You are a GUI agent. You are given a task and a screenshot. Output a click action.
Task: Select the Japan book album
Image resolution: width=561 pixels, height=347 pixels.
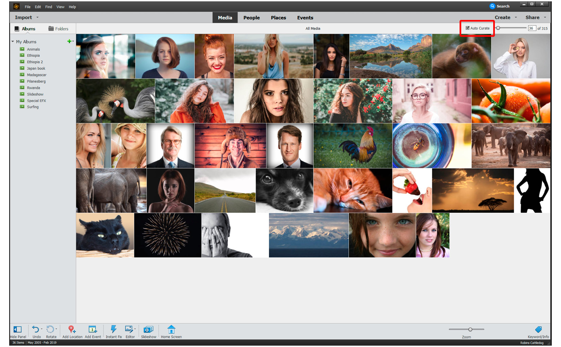[36, 68]
